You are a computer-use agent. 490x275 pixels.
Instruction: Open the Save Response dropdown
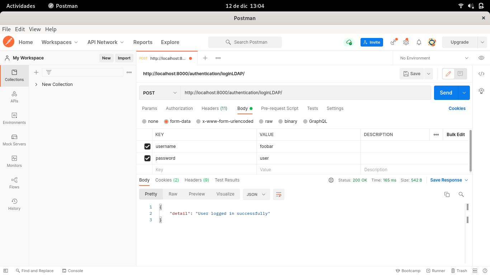449,180
